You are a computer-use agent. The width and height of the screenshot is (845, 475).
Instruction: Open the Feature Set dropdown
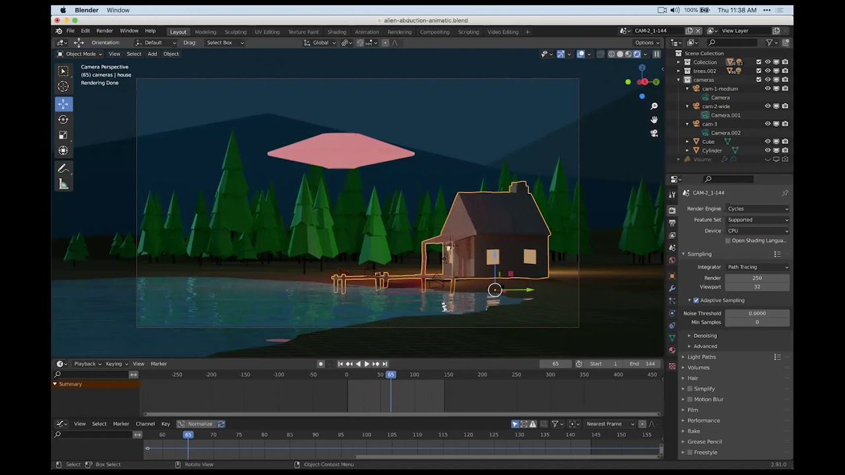757,220
